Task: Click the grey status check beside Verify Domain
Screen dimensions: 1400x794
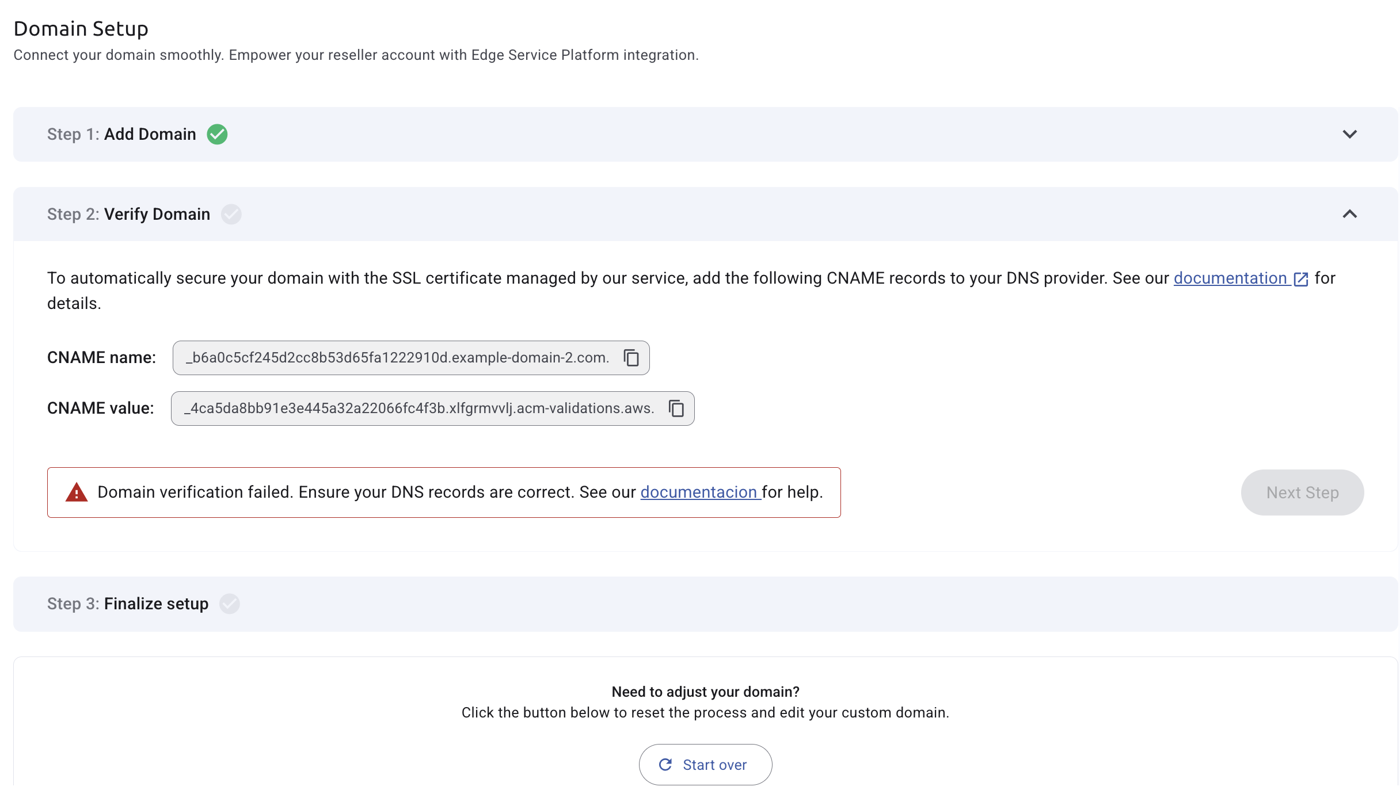Action: (x=231, y=214)
